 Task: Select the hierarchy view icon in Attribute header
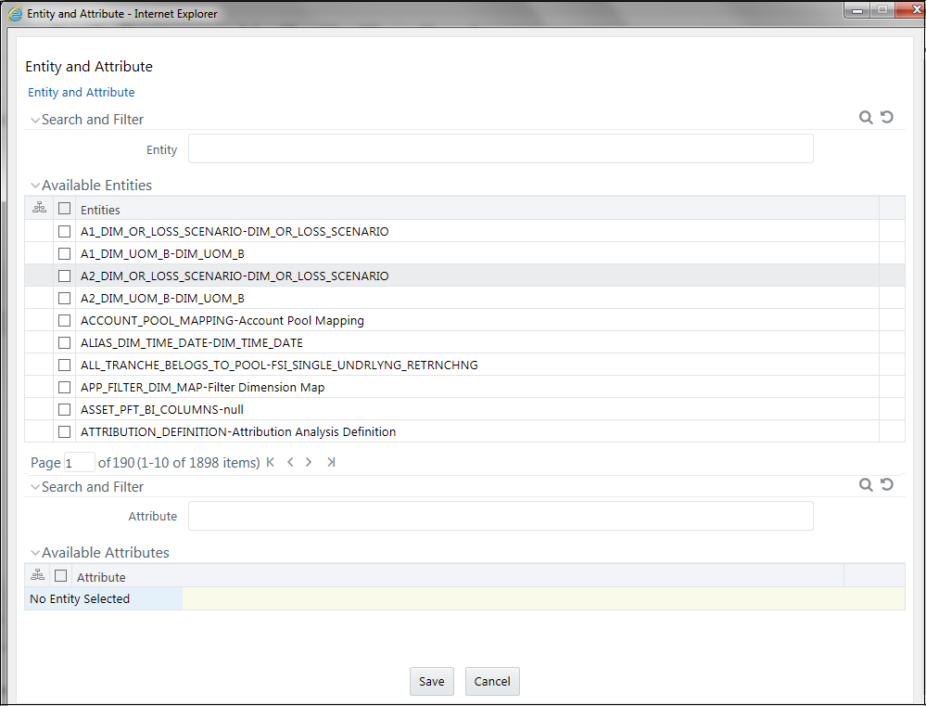click(x=37, y=574)
